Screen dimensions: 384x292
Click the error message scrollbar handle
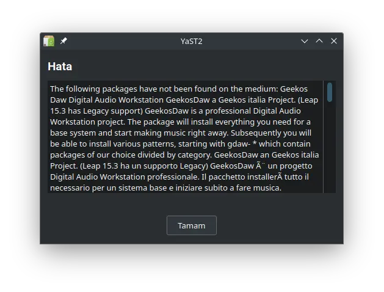pyautogui.click(x=330, y=92)
